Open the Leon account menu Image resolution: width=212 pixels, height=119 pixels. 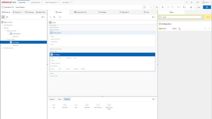tap(206, 2)
